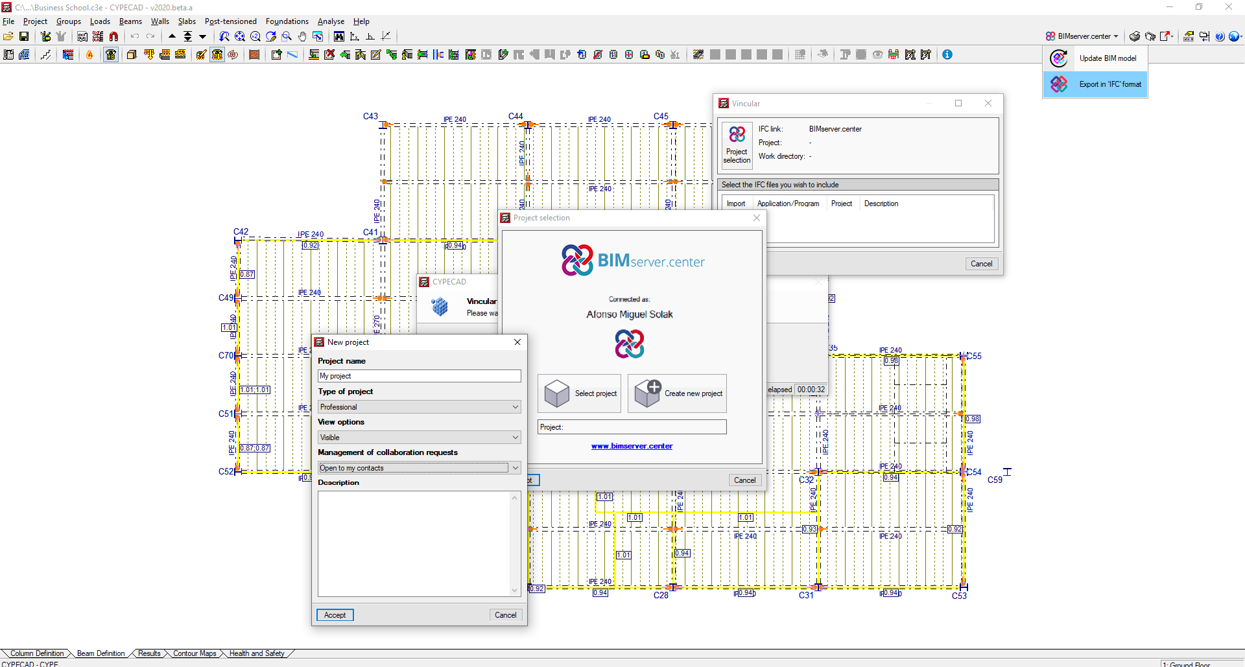Screen dimensions: 1245x667
Task: Toggle the highlighted loads display button
Action: (x=217, y=55)
